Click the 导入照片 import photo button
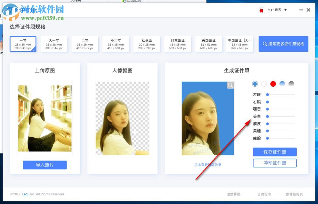This screenshot has width=318, height=204. click(x=45, y=165)
